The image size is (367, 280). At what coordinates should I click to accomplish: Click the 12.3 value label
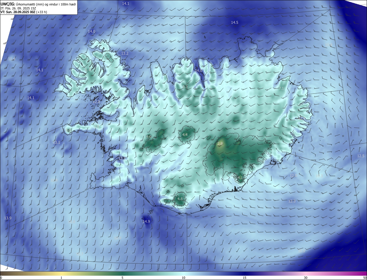pyautogui.click(x=292, y=201)
